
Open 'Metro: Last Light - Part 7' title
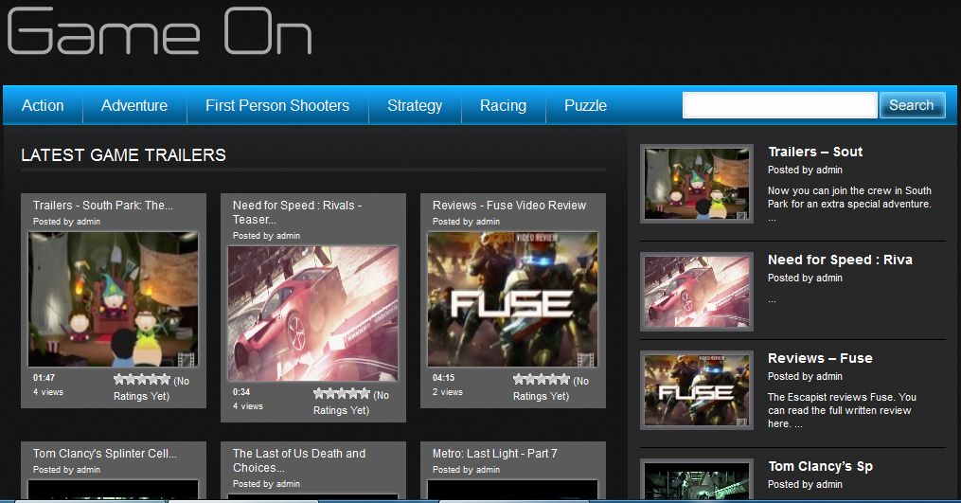[x=495, y=454]
